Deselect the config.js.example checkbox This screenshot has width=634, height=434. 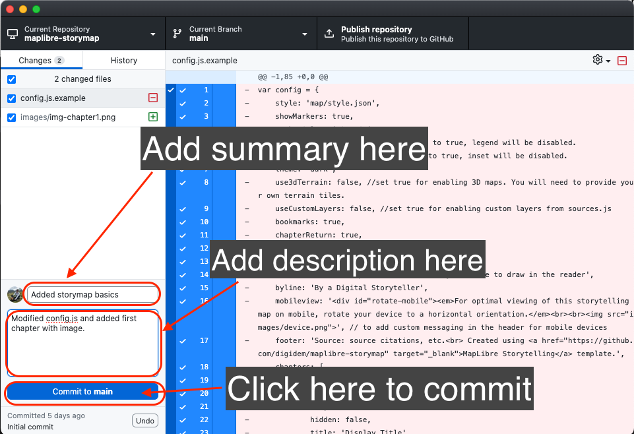click(11, 97)
